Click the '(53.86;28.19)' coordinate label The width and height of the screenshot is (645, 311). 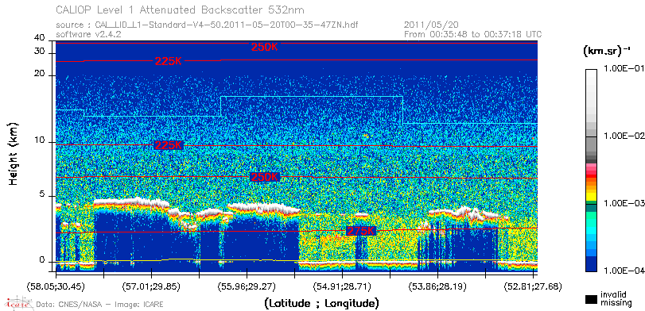437,286
